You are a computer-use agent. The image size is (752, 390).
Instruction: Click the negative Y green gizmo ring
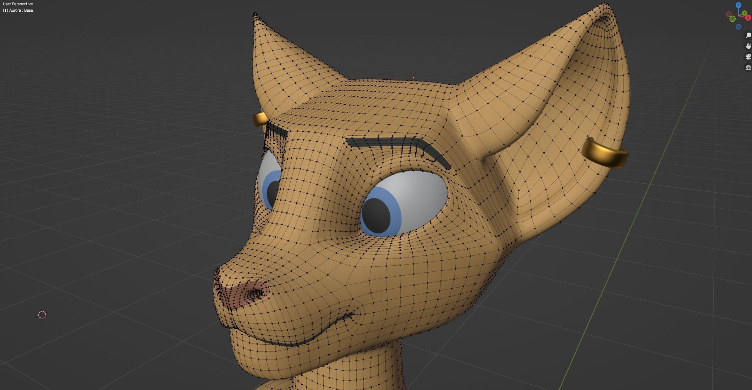click(732, 19)
